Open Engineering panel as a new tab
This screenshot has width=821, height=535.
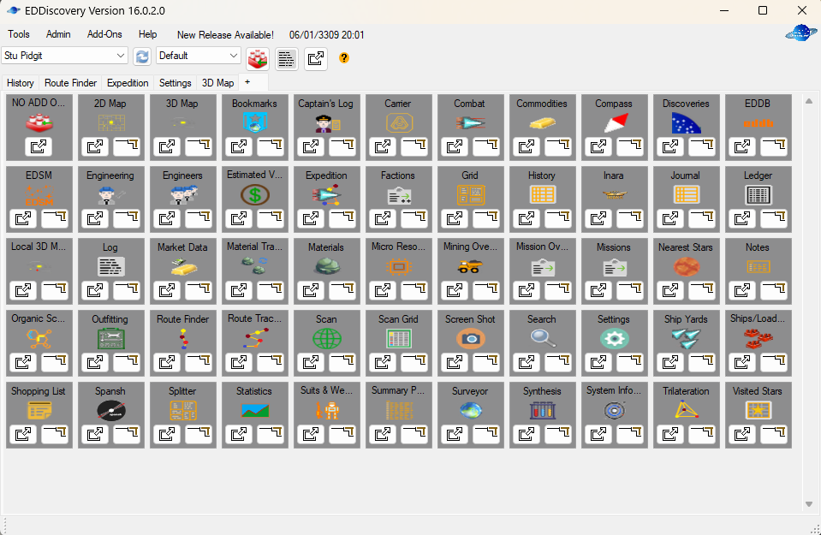click(127, 218)
